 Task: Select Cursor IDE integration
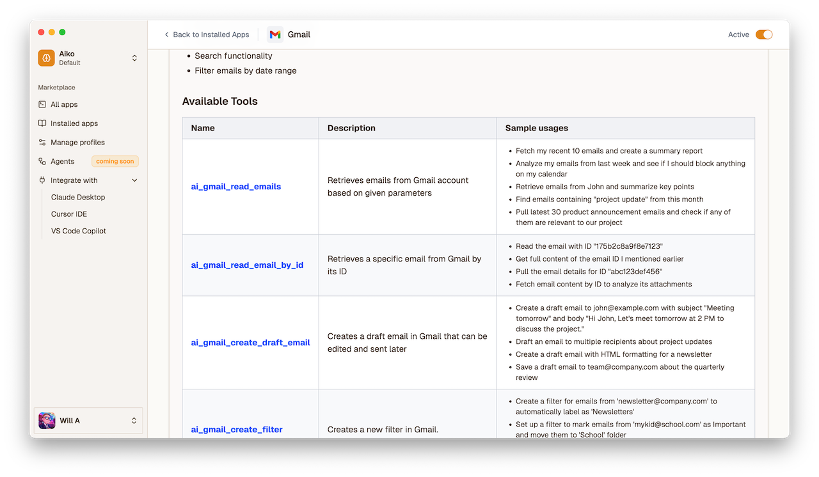pyautogui.click(x=69, y=214)
